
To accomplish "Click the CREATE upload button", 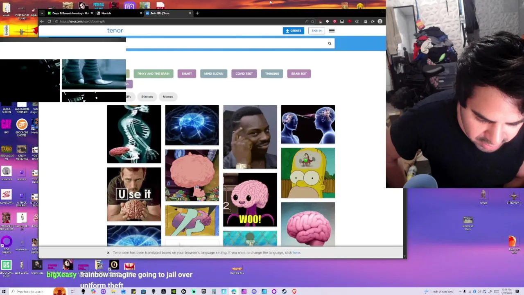I will [x=294, y=31].
